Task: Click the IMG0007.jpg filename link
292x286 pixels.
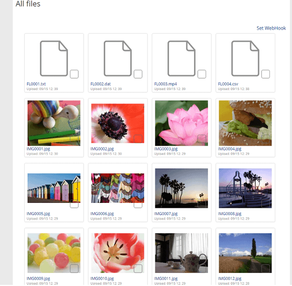Action: pyautogui.click(x=166, y=213)
